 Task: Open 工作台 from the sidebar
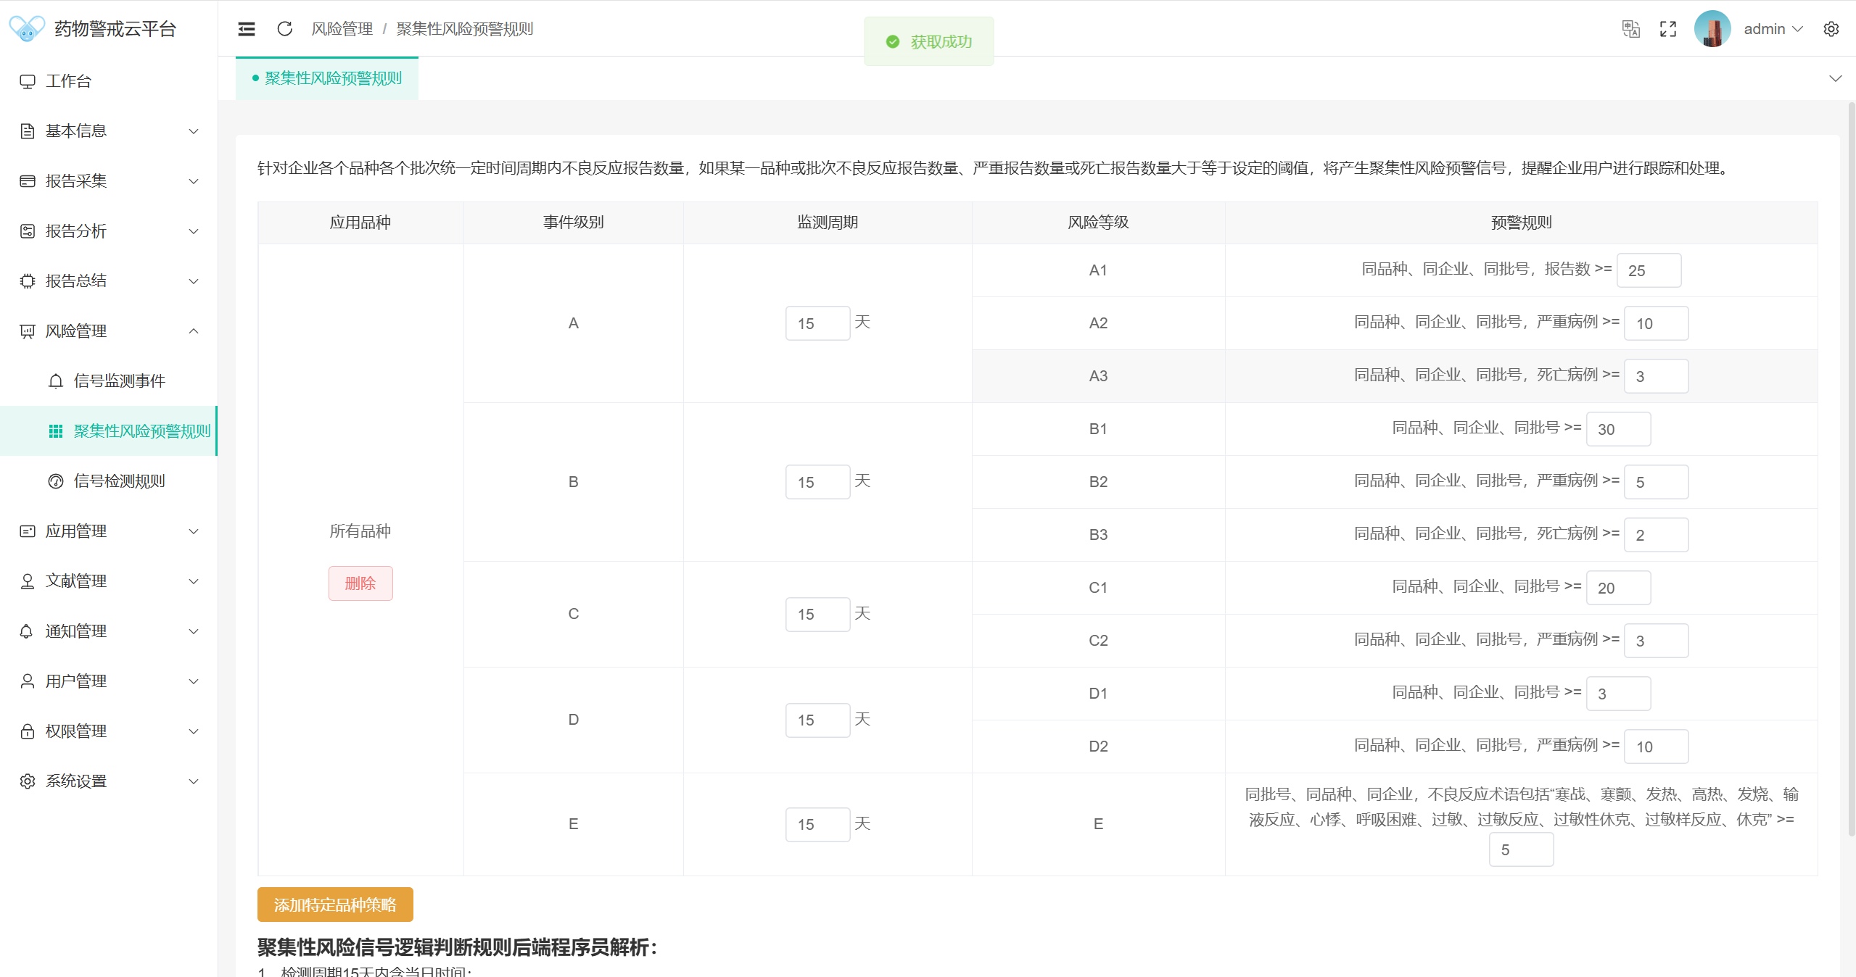pos(69,81)
